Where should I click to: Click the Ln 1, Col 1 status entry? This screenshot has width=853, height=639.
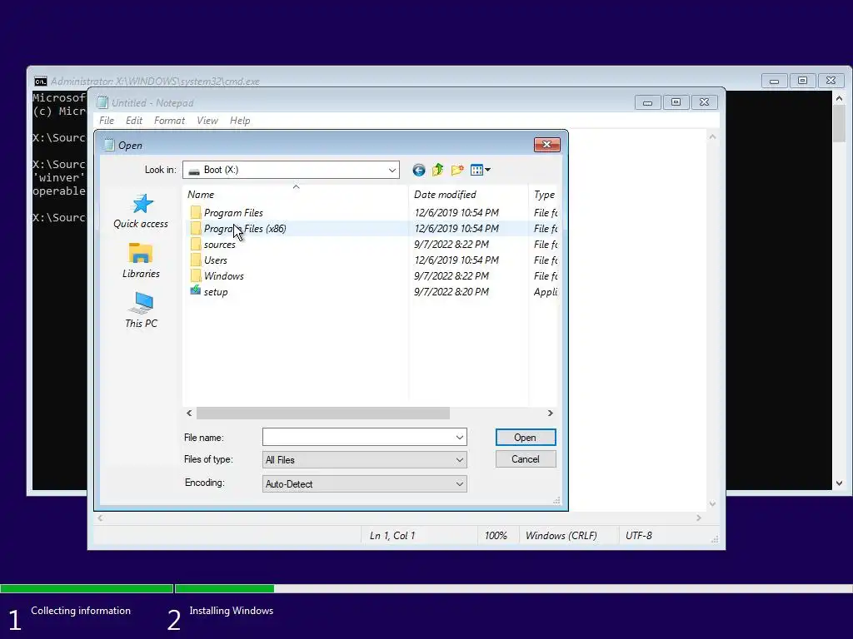click(392, 536)
